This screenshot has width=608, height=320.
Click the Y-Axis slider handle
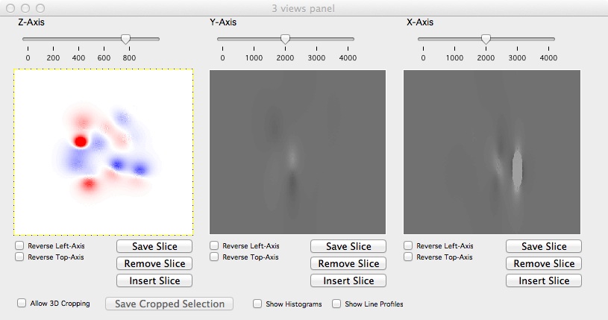tap(285, 39)
